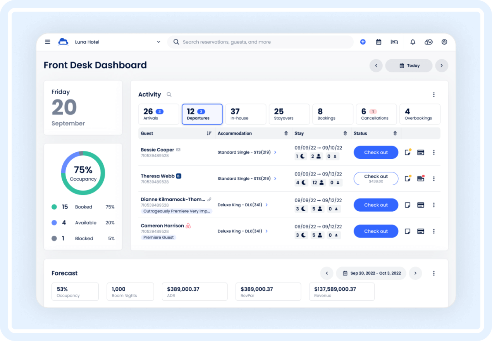Open the note icon for Bessie Cooper

click(408, 152)
